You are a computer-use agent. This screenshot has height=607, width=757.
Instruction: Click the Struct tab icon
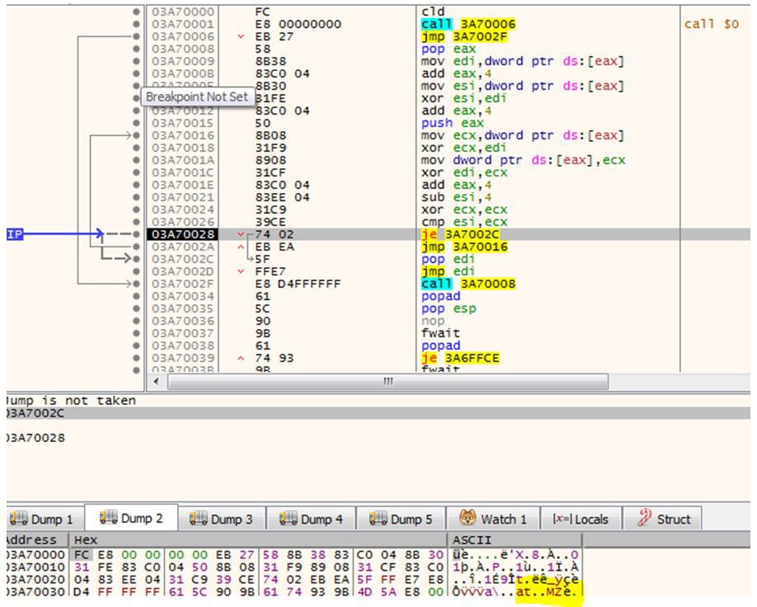(x=644, y=519)
